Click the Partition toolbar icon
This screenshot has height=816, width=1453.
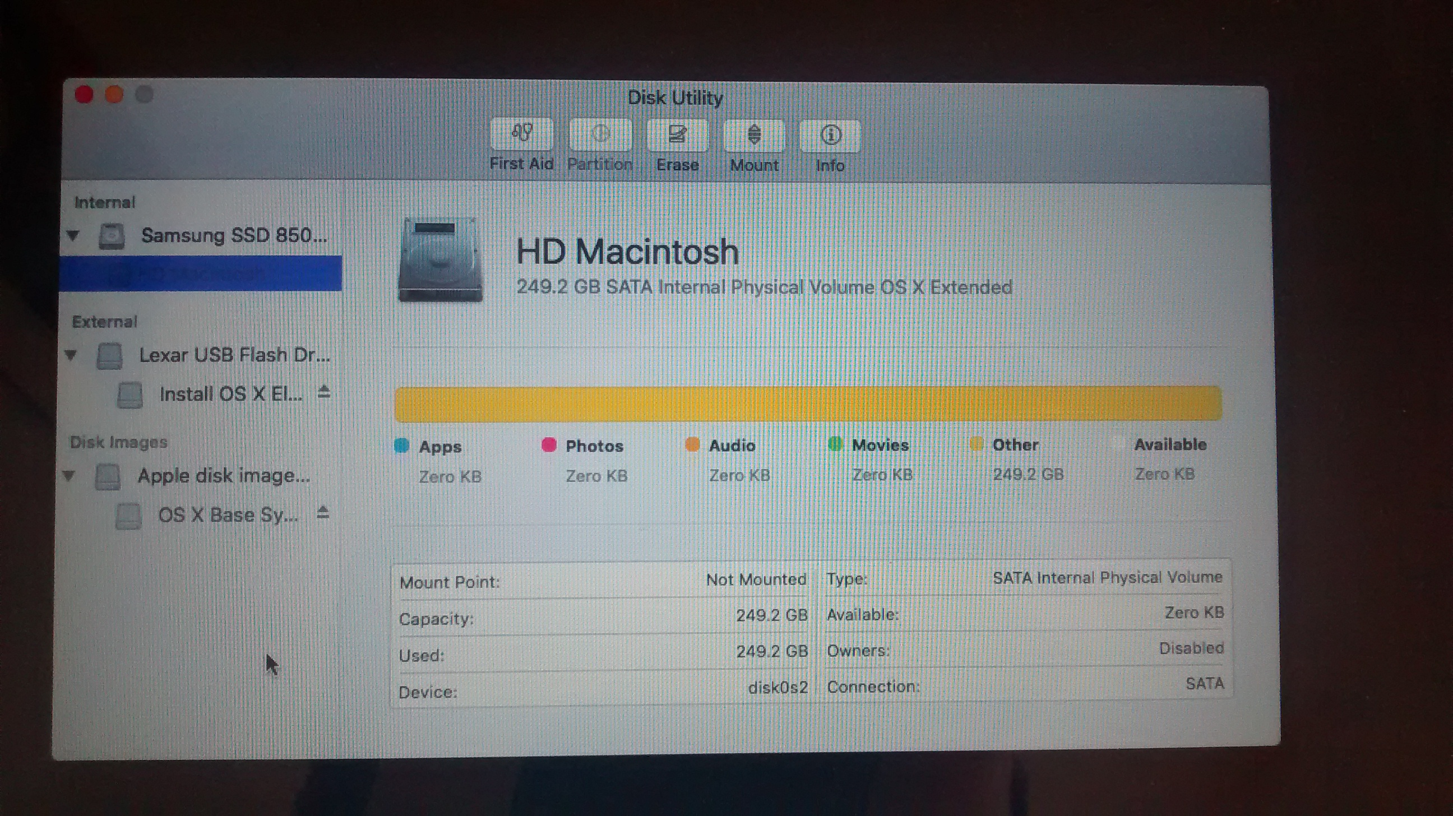tap(600, 135)
